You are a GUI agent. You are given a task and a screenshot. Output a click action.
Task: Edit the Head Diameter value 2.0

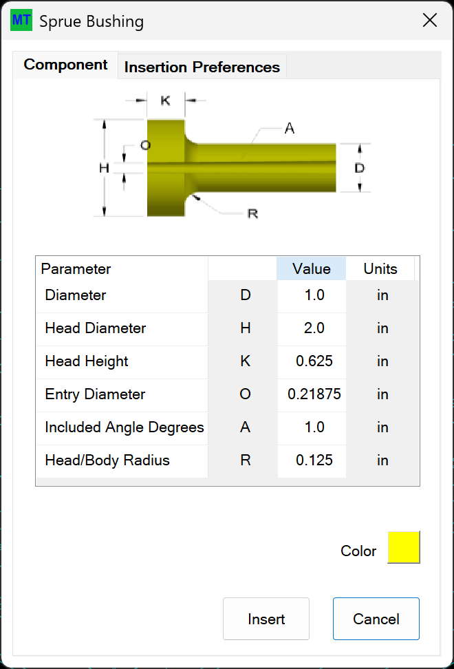click(x=312, y=328)
